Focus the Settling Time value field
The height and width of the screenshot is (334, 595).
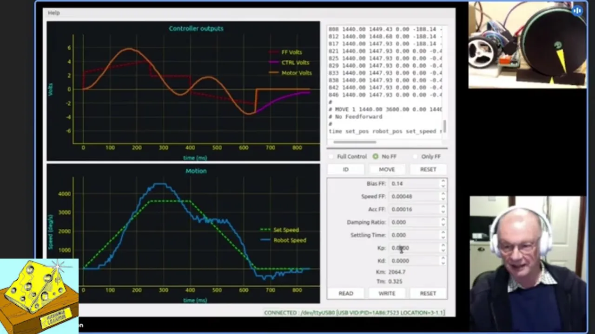tap(414, 235)
